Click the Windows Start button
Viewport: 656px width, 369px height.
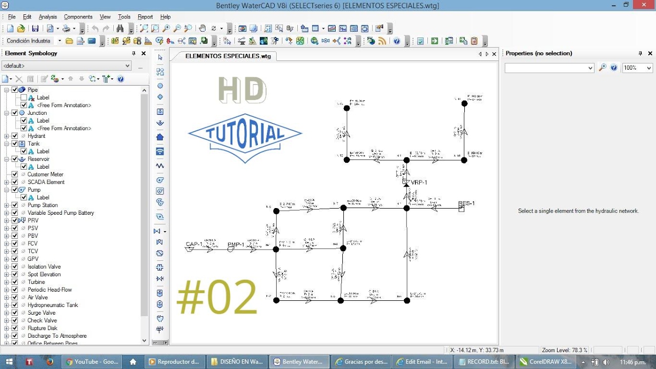[x=9, y=362]
